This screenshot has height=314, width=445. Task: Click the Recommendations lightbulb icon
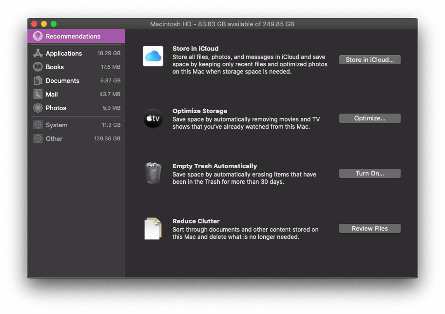pos(38,36)
